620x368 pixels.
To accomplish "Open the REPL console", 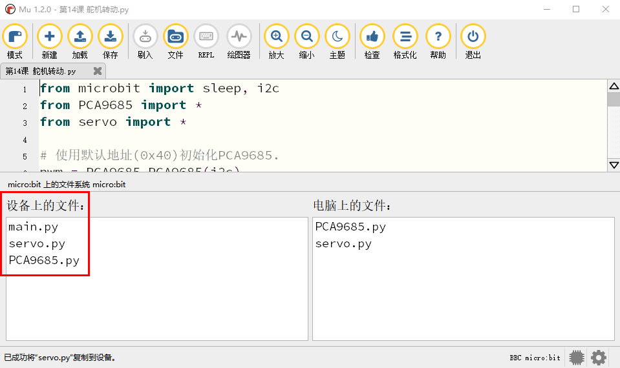I will pyautogui.click(x=206, y=41).
